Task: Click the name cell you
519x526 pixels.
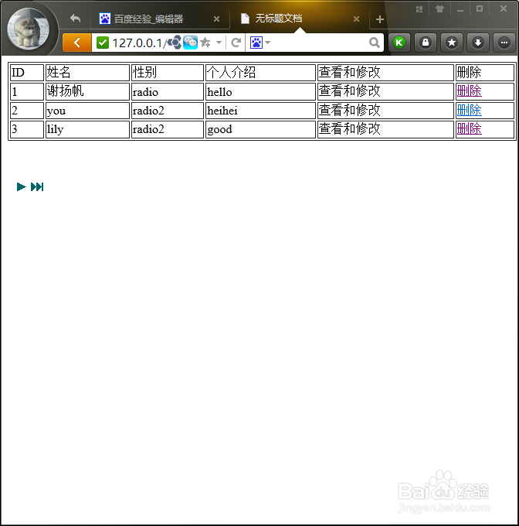Action: click(x=87, y=111)
